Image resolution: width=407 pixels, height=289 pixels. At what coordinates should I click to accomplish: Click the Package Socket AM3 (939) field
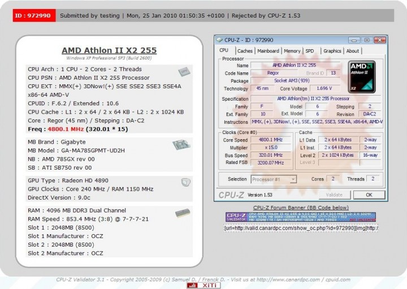(x=296, y=81)
